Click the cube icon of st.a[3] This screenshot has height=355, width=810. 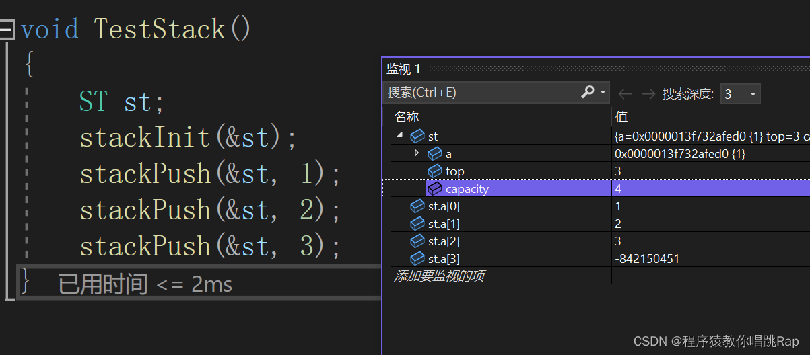[417, 259]
